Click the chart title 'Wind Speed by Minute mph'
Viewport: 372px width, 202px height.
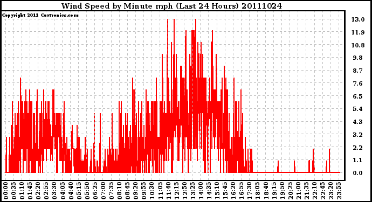click(x=117, y=6)
